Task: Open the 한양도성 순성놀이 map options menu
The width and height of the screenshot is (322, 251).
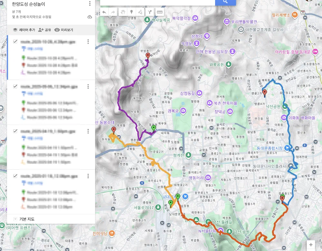Action: pos(90,4)
